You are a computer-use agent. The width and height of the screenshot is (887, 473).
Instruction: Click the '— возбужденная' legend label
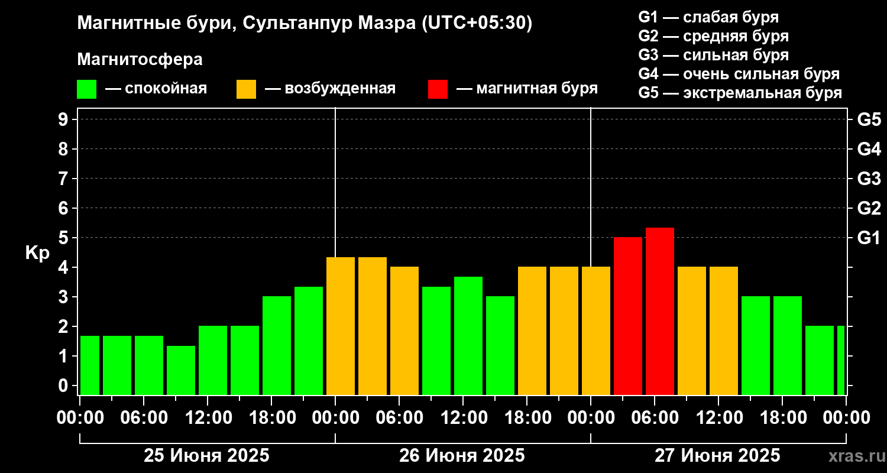point(330,89)
